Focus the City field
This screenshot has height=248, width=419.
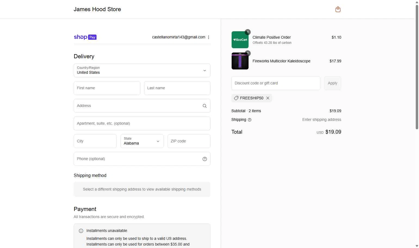(95, 141)
